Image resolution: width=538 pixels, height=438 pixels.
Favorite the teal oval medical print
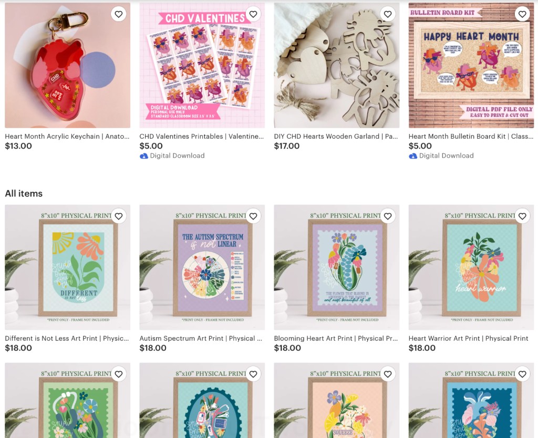click(253, 374)
